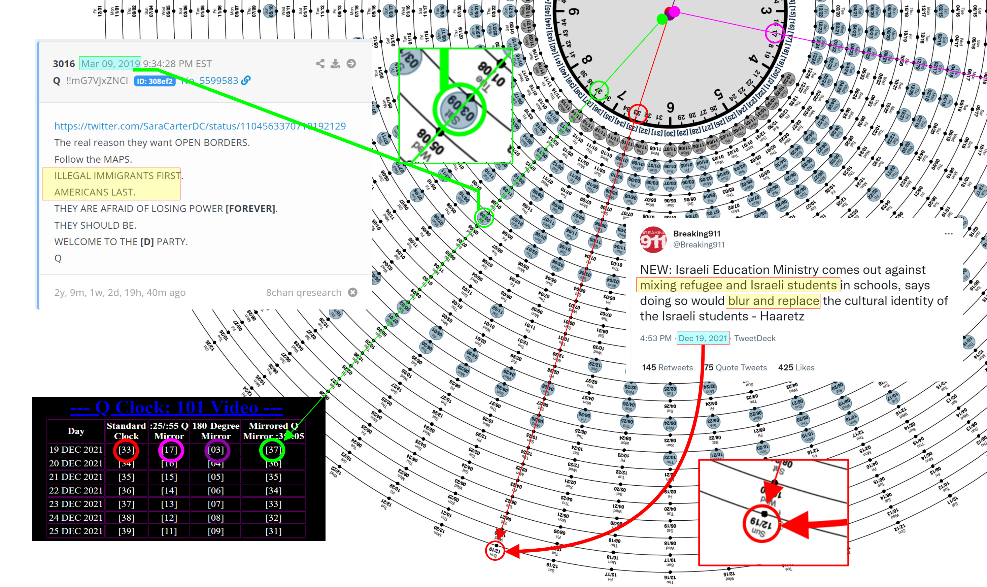
Task: Click the 180-Degree Mirror column header
Action: 216,431
